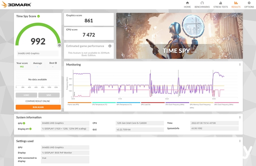Click the Your score value 992

click(22, 67)
